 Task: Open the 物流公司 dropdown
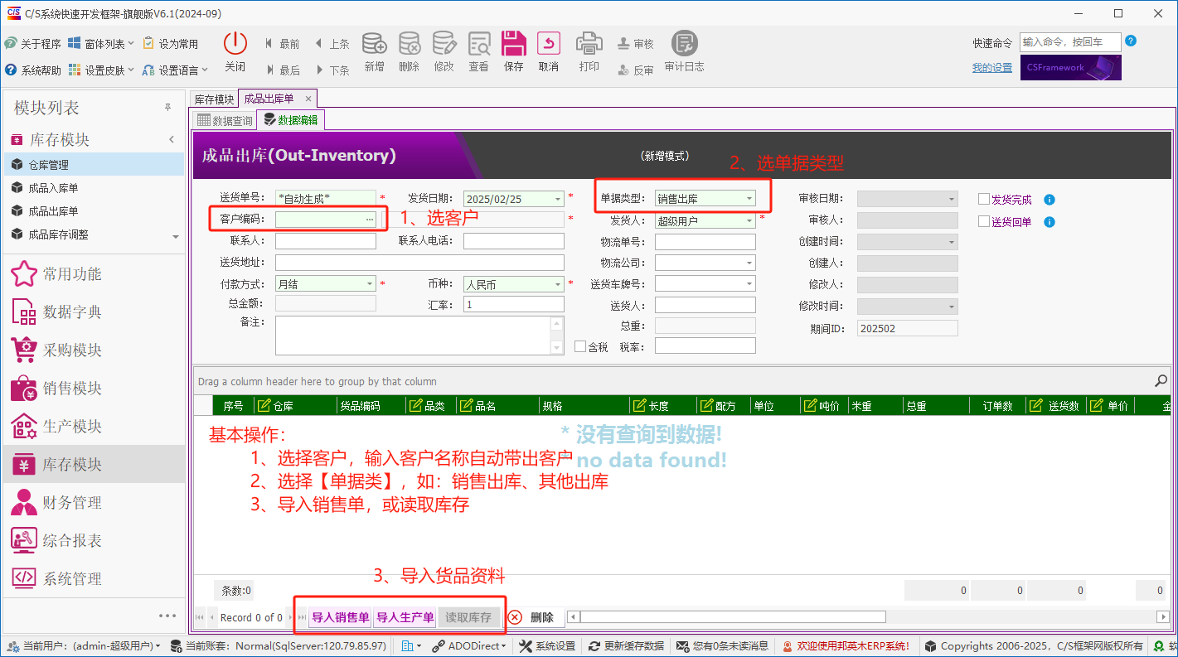point(749,263)
